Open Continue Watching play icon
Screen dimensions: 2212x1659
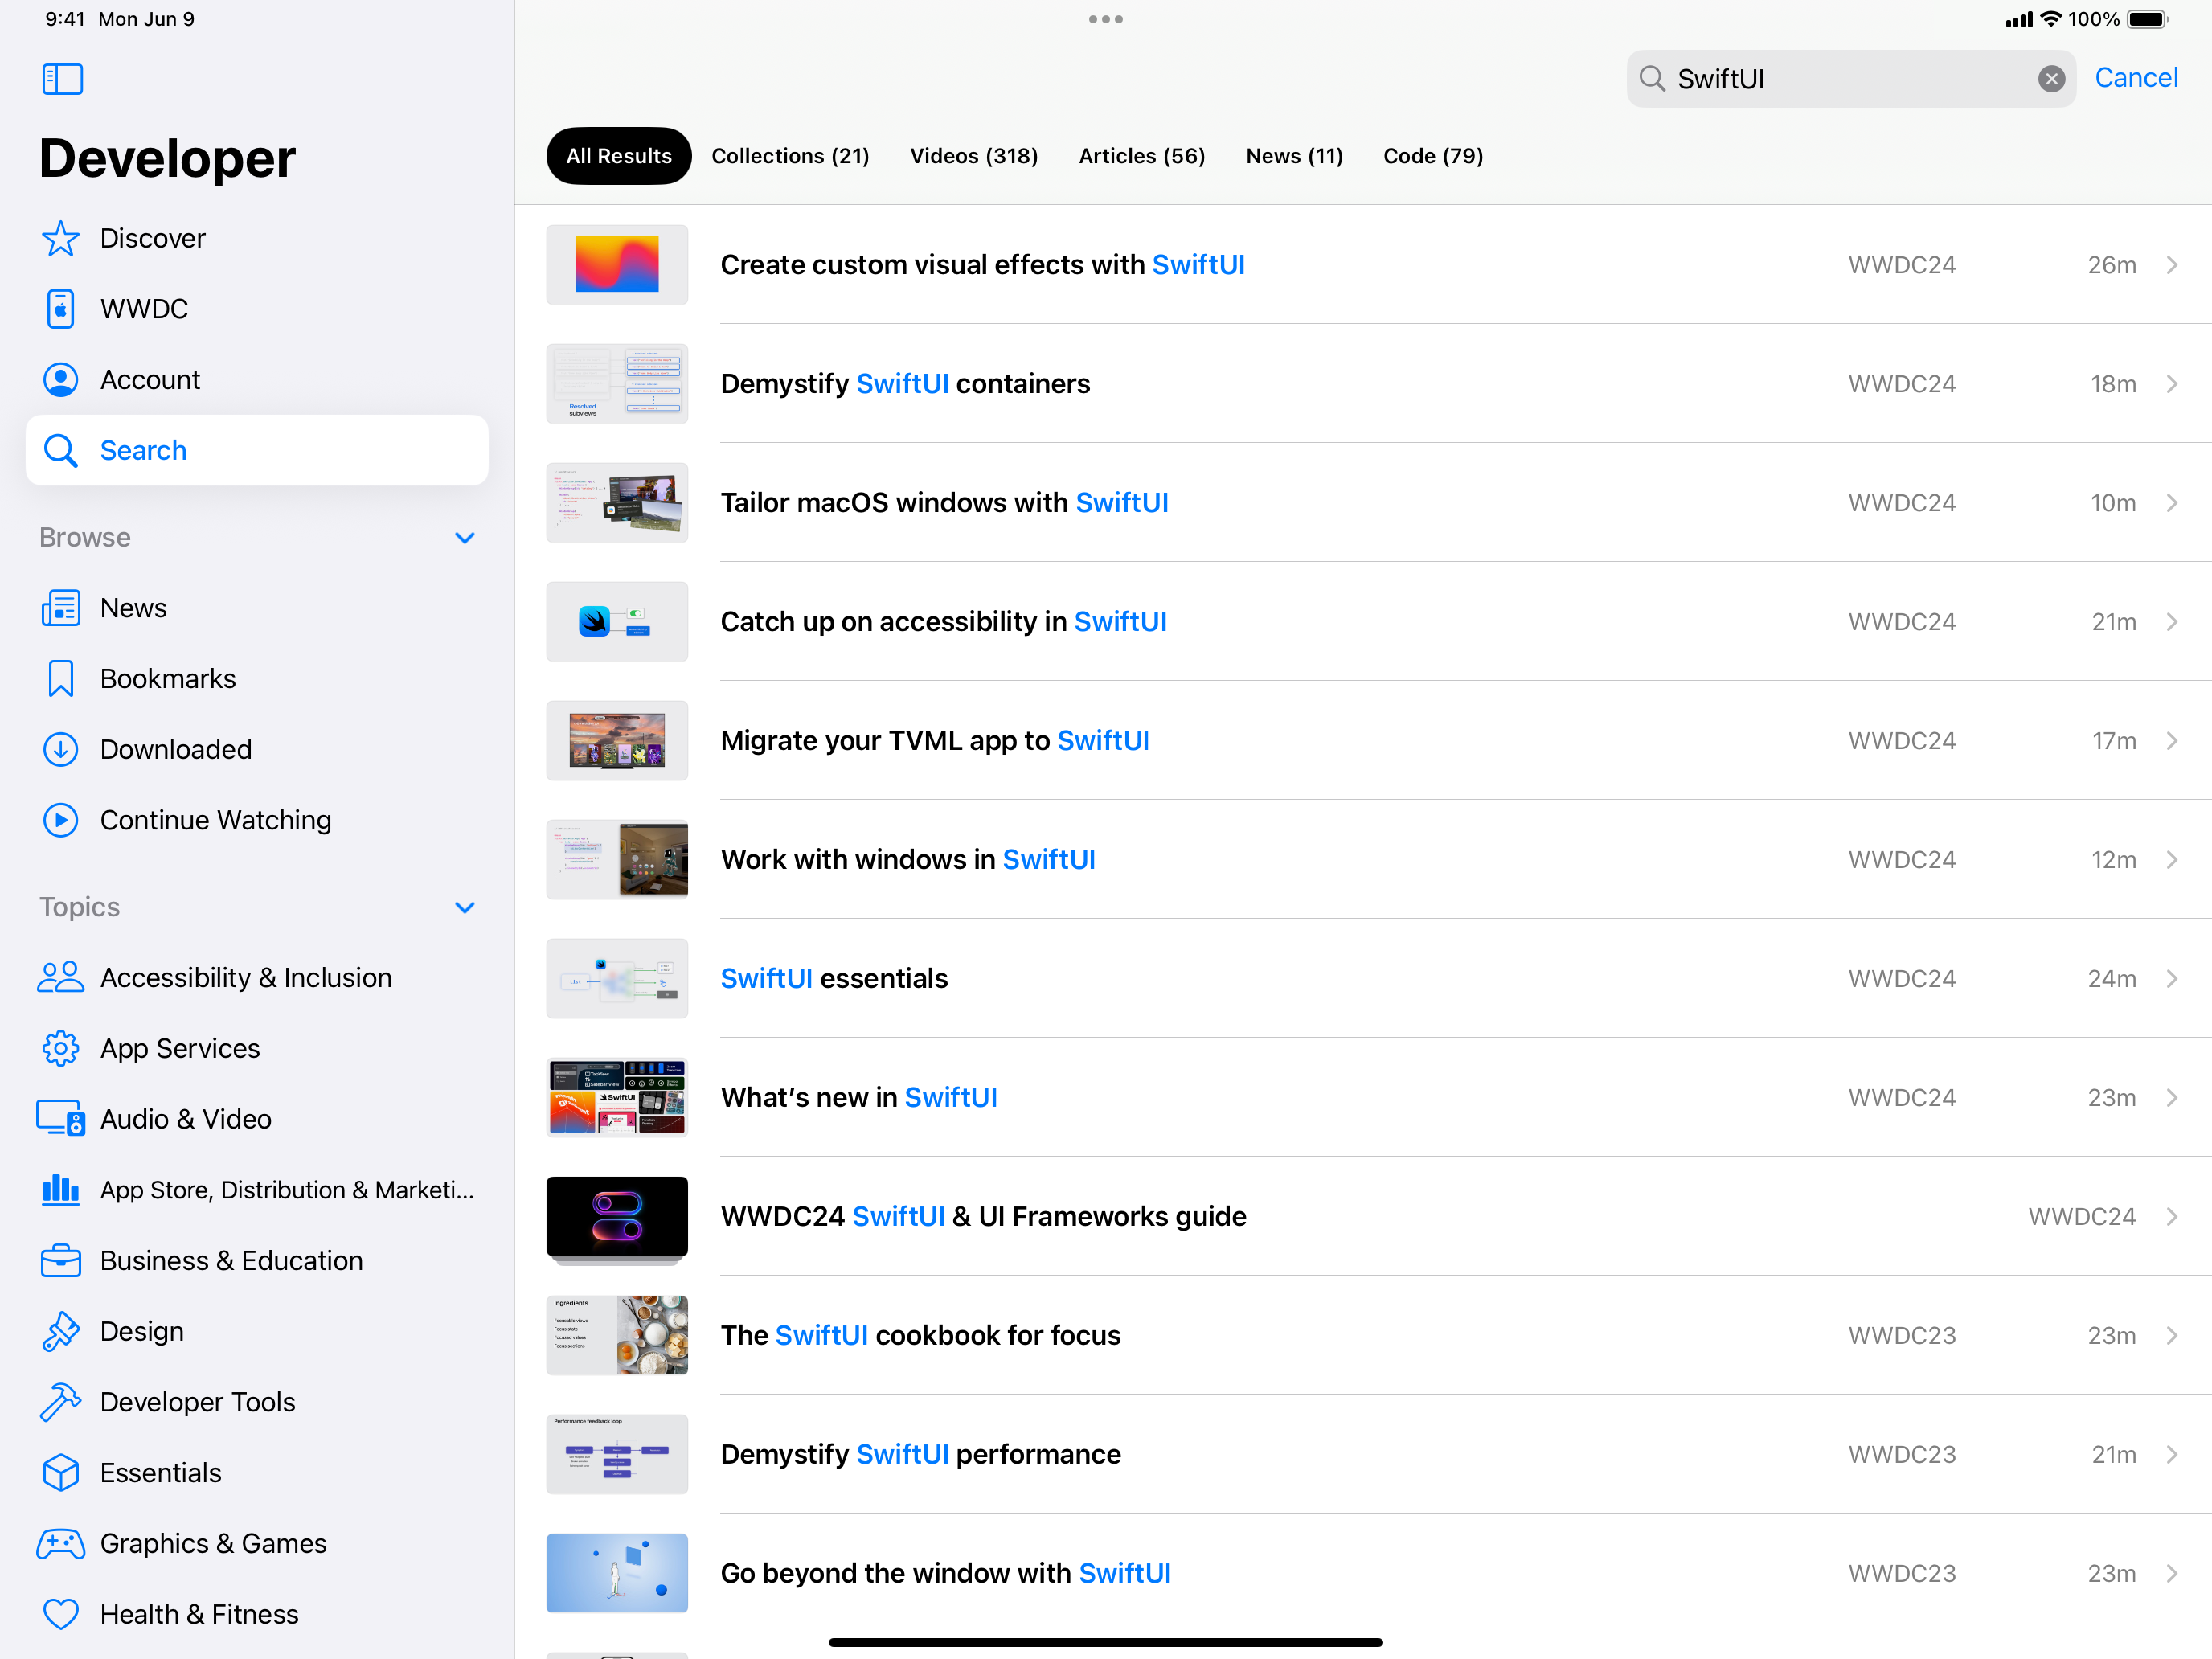[x=60, y=820]
